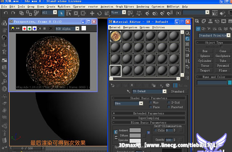Toggle Backlight in Material Editor
The height and width of the screenshot is (152, 232).
[x=187, y=39]
